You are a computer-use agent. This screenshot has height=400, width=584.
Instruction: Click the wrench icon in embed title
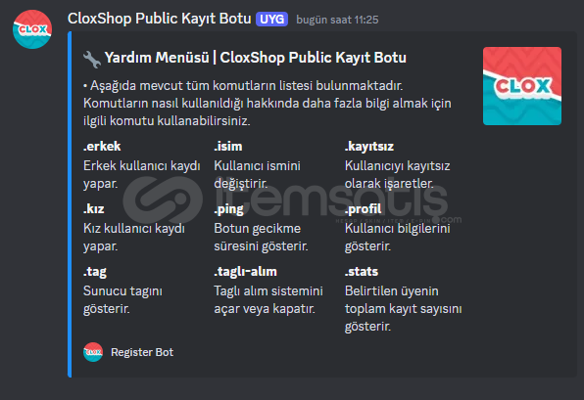point(92,59)
